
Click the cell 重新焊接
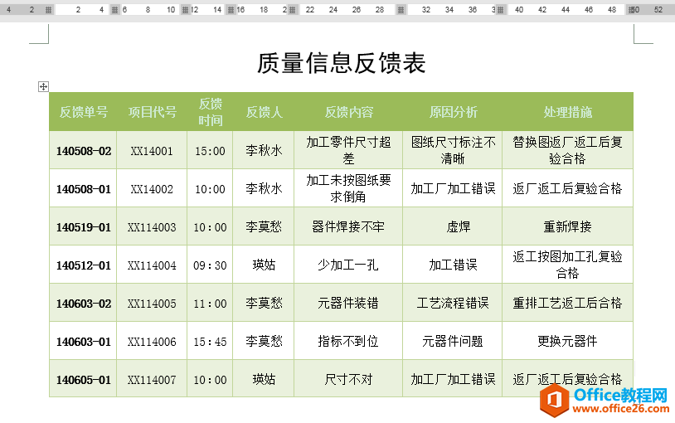point(567,226)
